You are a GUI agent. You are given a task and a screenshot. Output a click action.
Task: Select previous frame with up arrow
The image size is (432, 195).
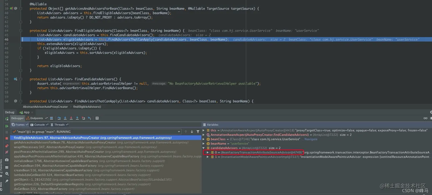pyautogui.click(x=186, y=132)
